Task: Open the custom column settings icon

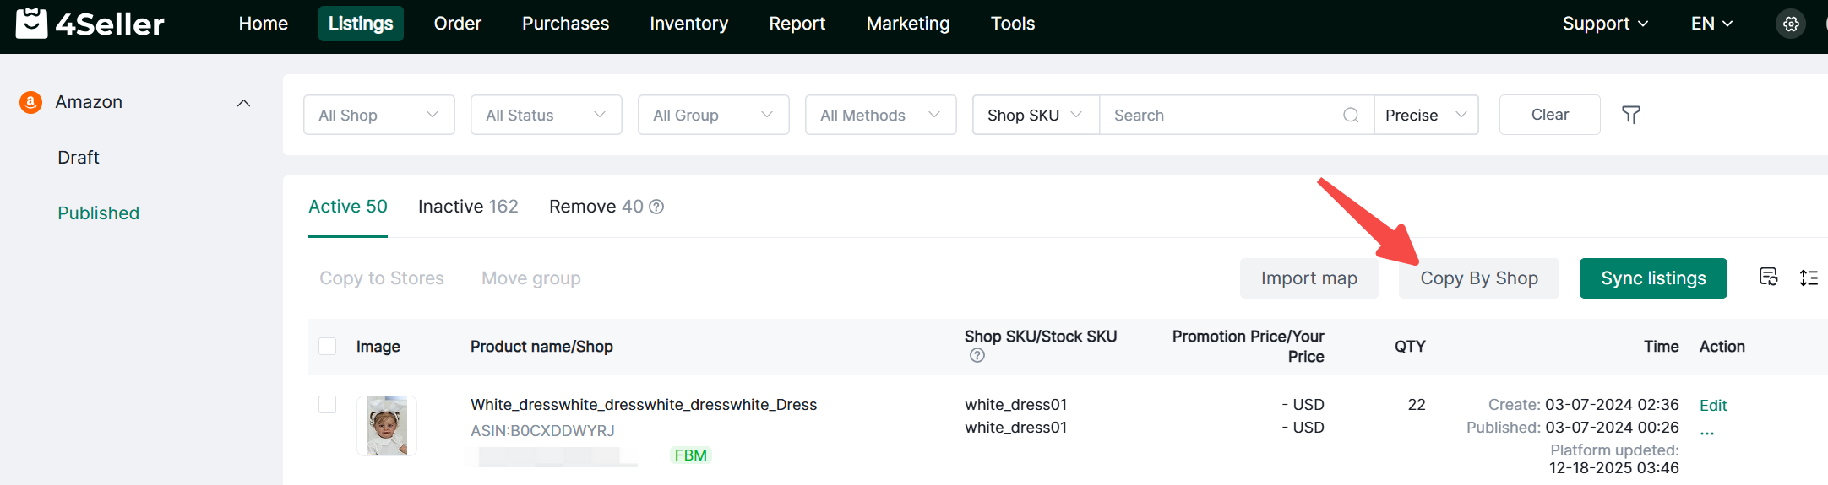Action: pos(1768,278)
